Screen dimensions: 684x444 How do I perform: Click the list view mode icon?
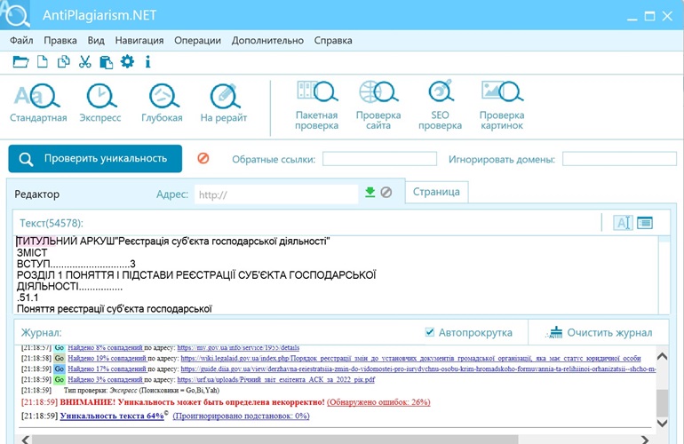click(x=645, y=223)
